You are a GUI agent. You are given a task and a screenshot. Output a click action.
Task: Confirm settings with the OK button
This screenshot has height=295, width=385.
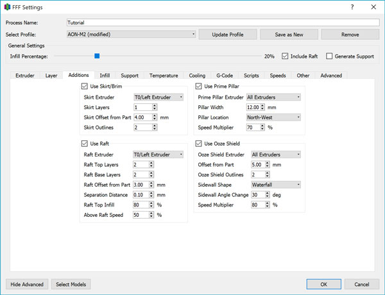324,284
